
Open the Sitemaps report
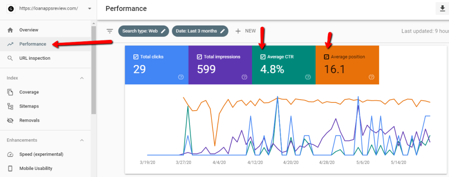tap(29, 106)
